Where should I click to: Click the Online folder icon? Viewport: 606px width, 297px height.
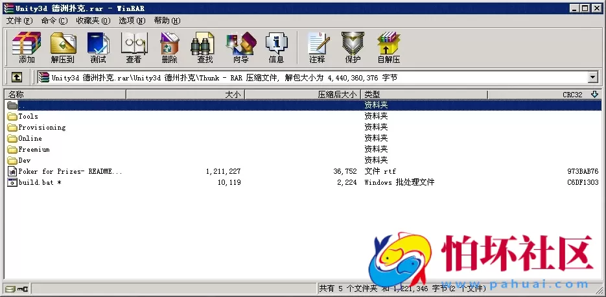coord(12,138)
